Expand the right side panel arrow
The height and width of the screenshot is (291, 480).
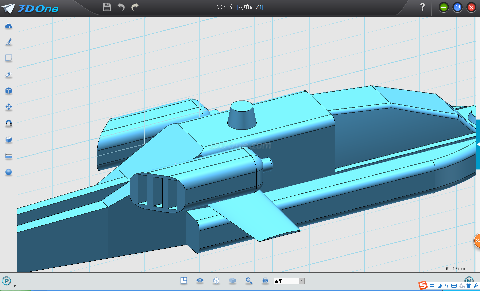pos(478,145)
